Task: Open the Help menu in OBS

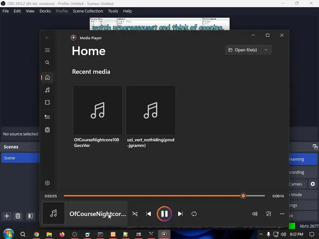Action: click(x=127, y=11)
